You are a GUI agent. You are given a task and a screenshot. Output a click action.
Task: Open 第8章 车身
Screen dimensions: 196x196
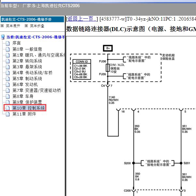click(x=23, y=96)
